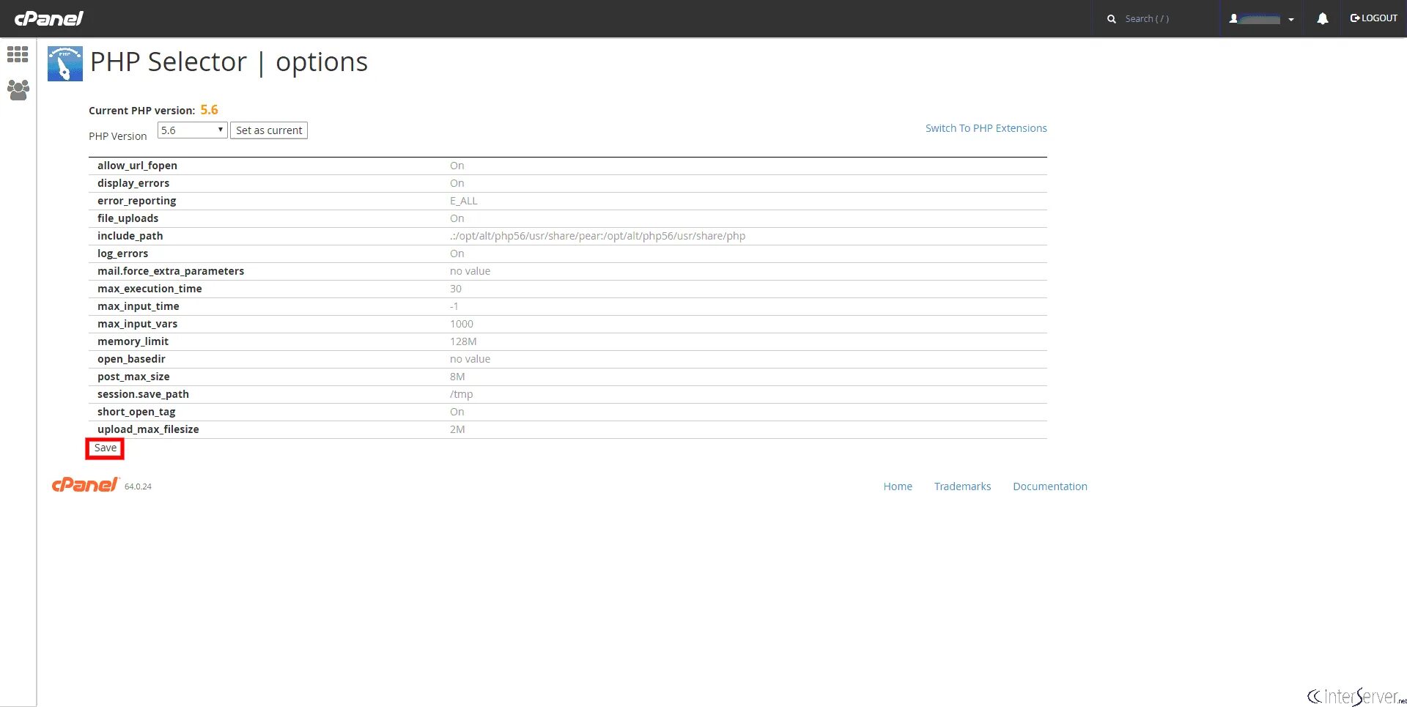The height and width of the screenshot is (707, 1407).
Task: Click the user account icon
Action: pos(1233,18)
